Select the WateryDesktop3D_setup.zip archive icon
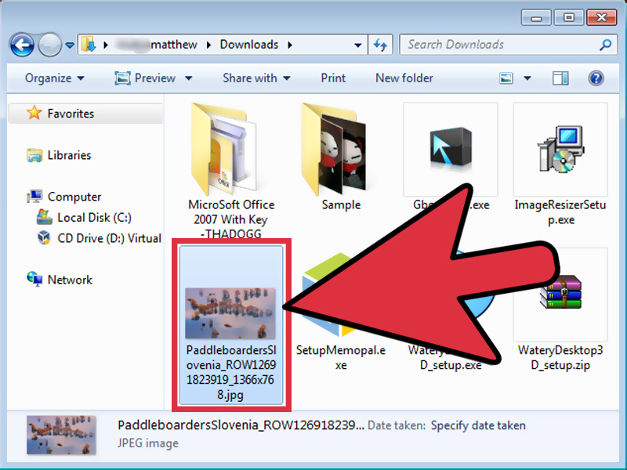 pos(560,291)
